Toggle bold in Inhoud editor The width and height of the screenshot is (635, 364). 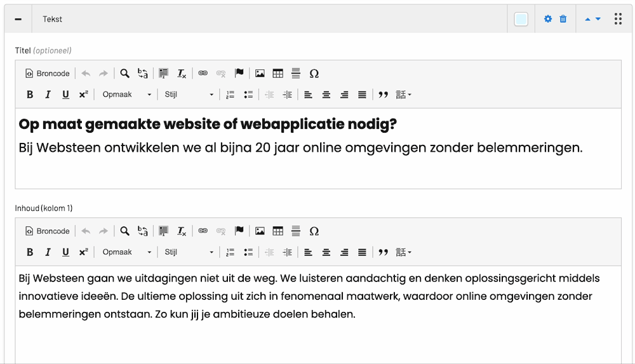30,252
